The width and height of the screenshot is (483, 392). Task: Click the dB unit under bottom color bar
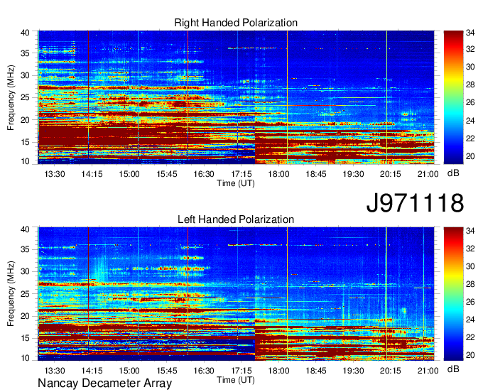tap(453, 369)
